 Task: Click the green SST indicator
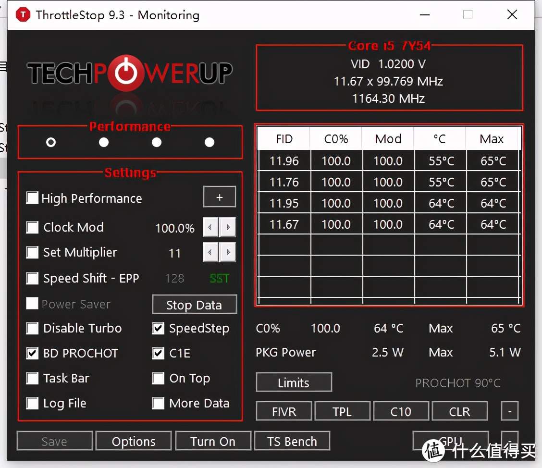pyautogui.click(x=220, y=278)
